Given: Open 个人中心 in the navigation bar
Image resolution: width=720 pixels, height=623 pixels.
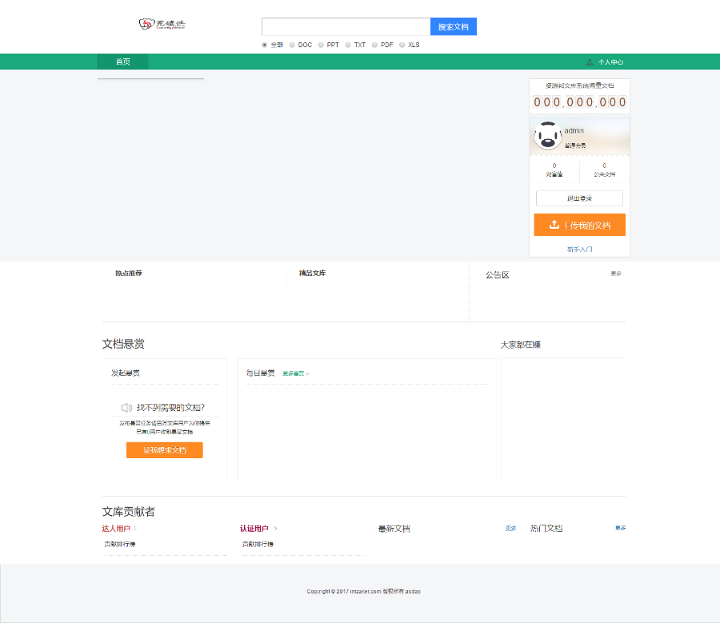Looking at the screenshot, I should 610,62.
